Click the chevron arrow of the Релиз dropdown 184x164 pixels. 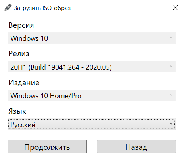[x=171, y=66]
